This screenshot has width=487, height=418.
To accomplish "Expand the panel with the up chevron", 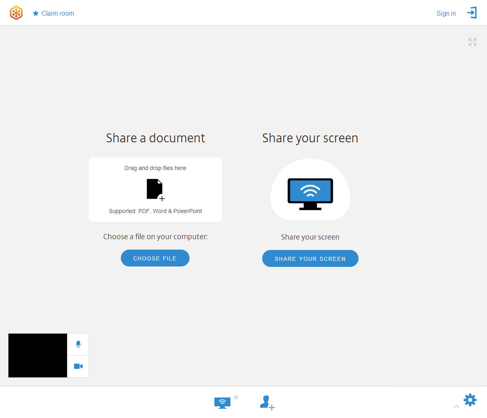I will [x=456, y=406].
